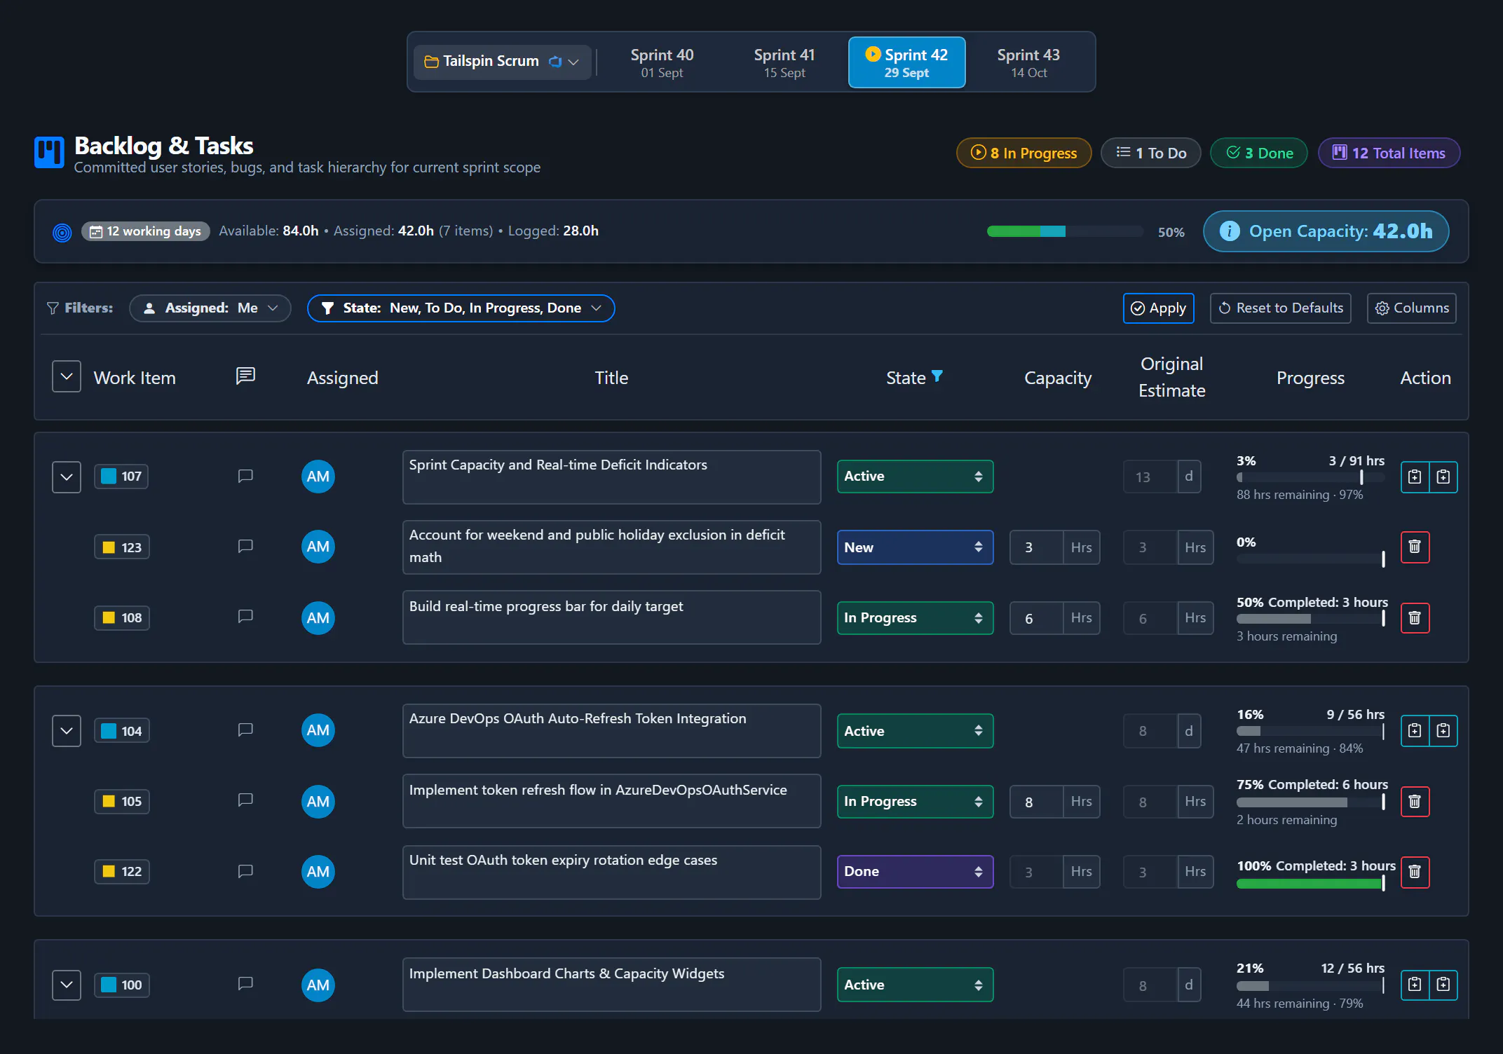Open the Tailspin Scrum team dropdown
Image resolution: width=1503 pixels, height=1054 pixels.
pyautogui.click(x=502, y=62)
